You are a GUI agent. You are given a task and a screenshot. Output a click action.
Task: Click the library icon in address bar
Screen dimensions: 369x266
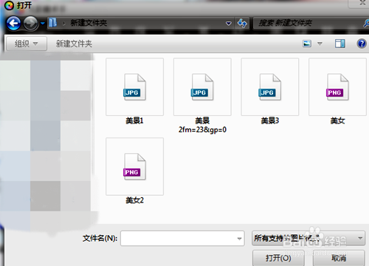[52, 23]
